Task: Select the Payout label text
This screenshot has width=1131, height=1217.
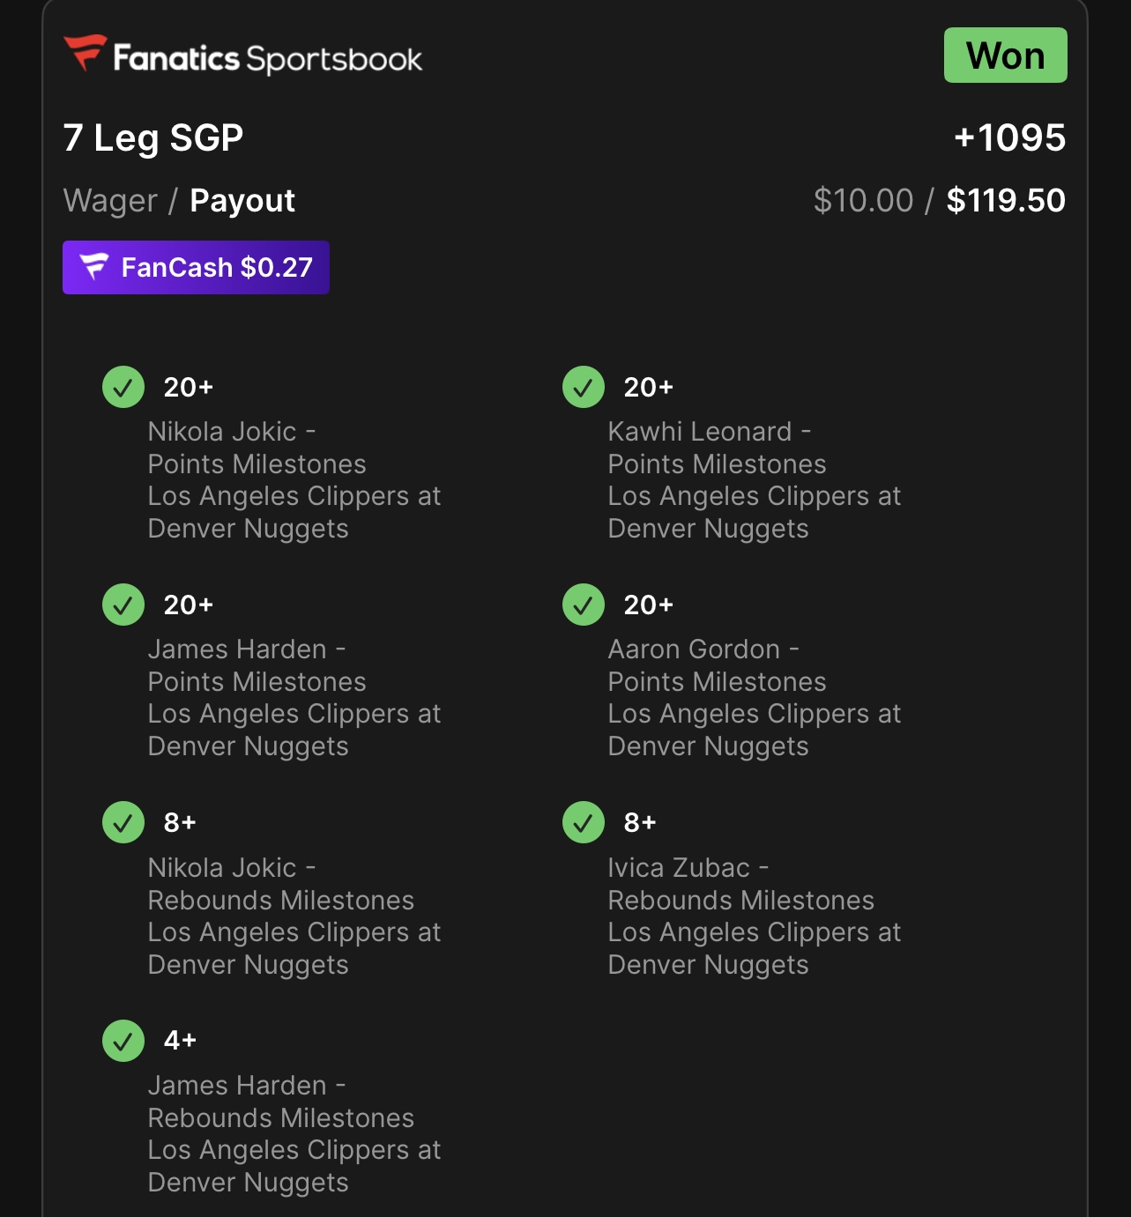Action: point(242,201)
